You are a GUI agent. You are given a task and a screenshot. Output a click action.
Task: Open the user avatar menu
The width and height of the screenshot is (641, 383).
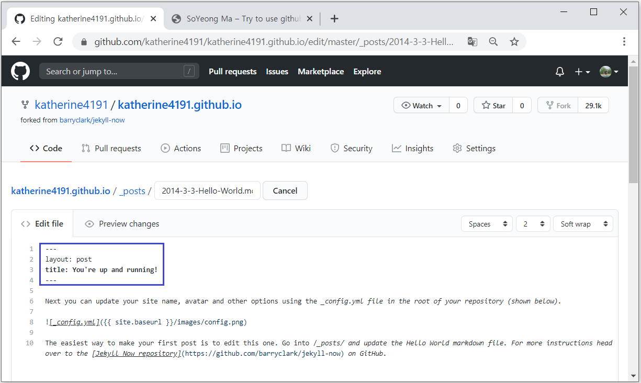coord(609,72)
